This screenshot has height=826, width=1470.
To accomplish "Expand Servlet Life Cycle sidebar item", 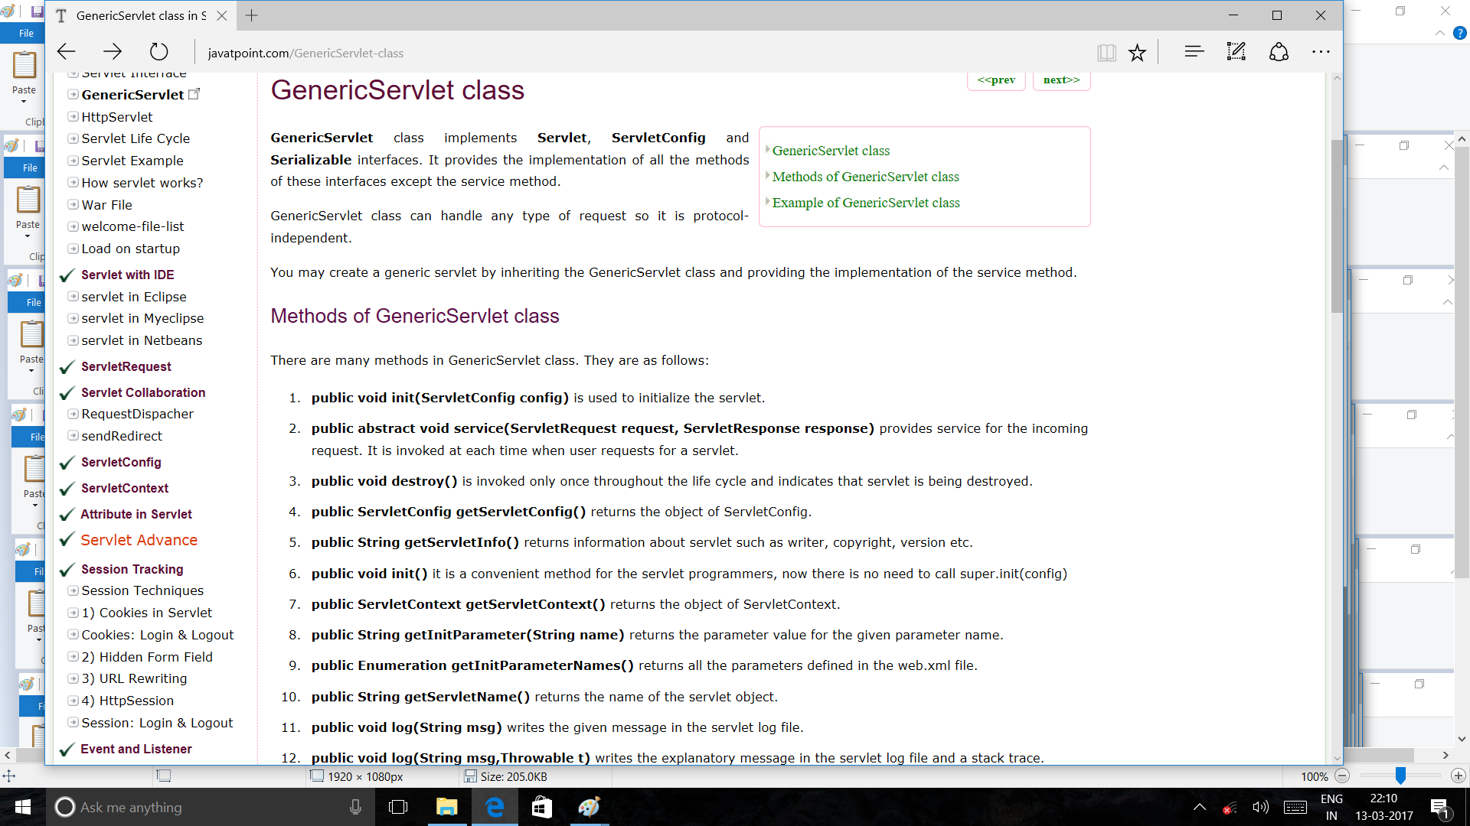I will pos(73,138).
